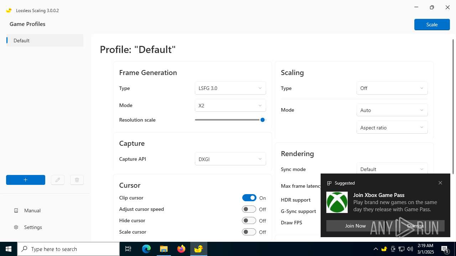Click the vertical scrollbar of settings panel

tap(453, 107)
